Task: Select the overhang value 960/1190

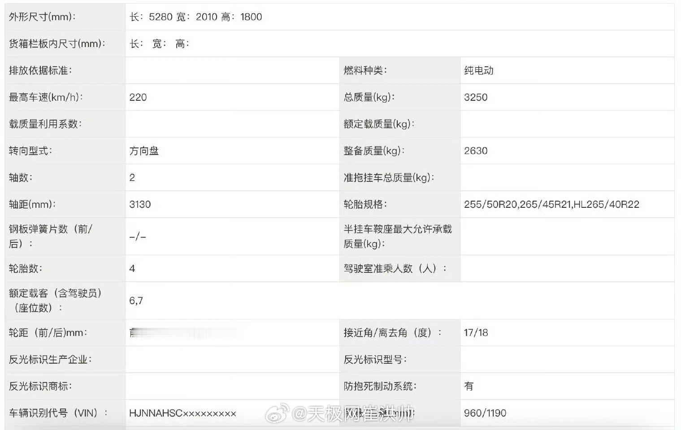Action: [x=485, y=413]
